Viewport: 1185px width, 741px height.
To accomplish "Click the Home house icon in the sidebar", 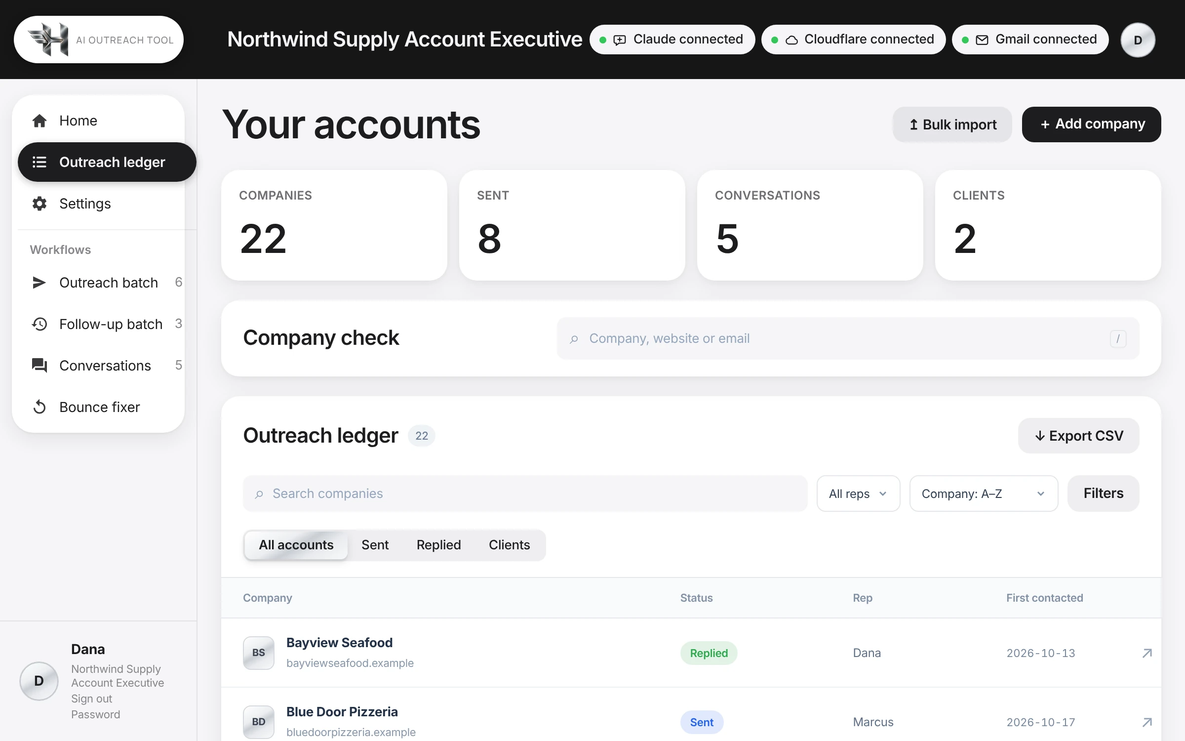I will pos(39,121).
